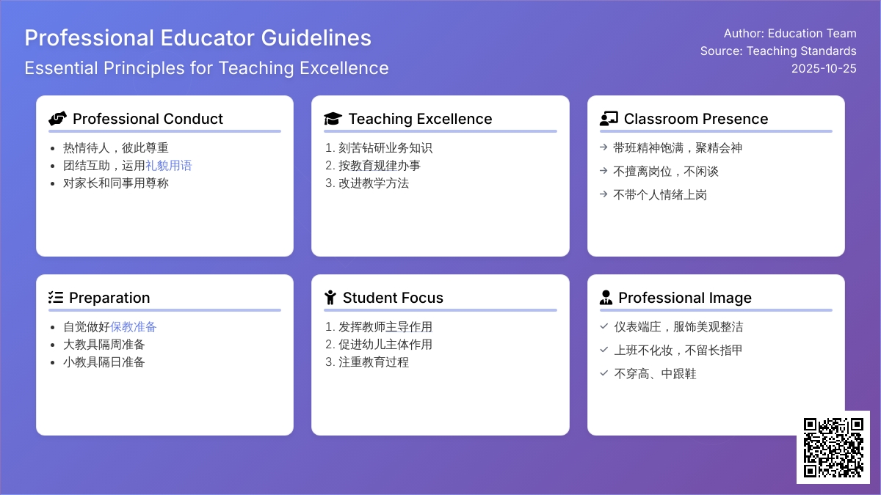Viewport: 881px width, 495px height.
Task: Click the QR code image
Action: pyautogui.click(x=833, y=447)
